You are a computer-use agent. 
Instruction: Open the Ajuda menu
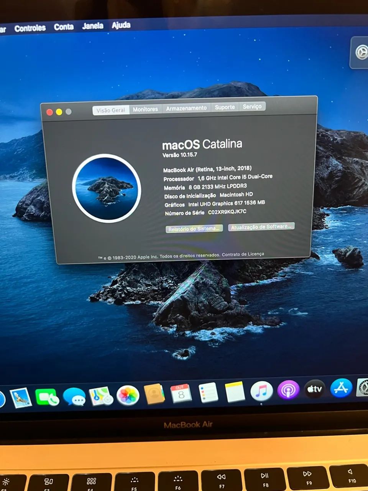pos(121,25)
